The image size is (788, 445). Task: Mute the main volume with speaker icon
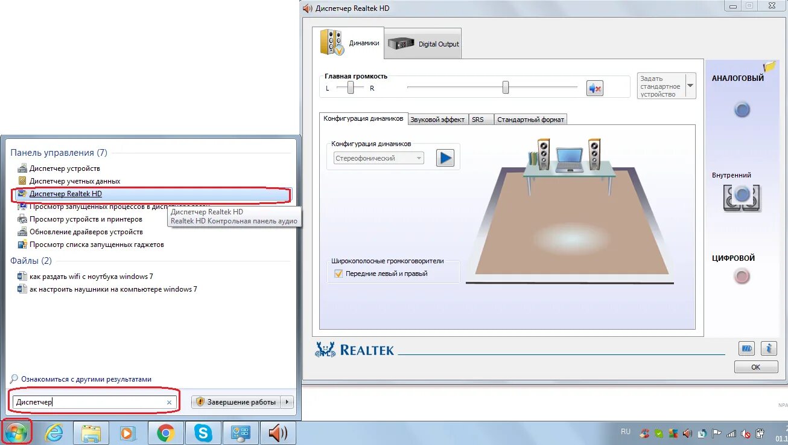(x=595, y=88)
